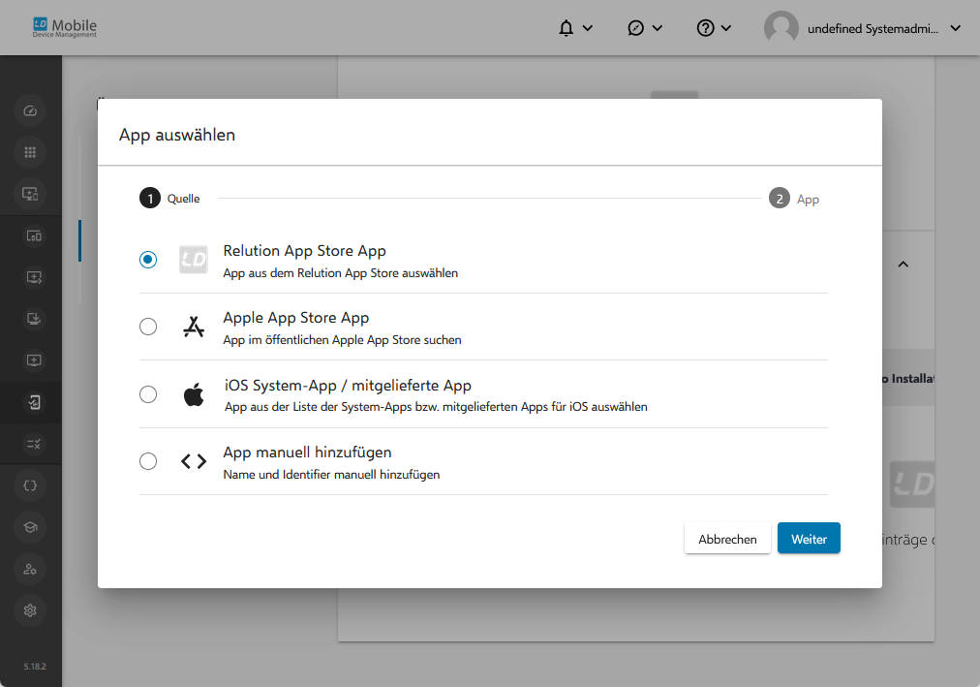The image size is (980, 687).
Task: Click the text Name und Identifier manuell hinzufügen
Action: [331, 475]
